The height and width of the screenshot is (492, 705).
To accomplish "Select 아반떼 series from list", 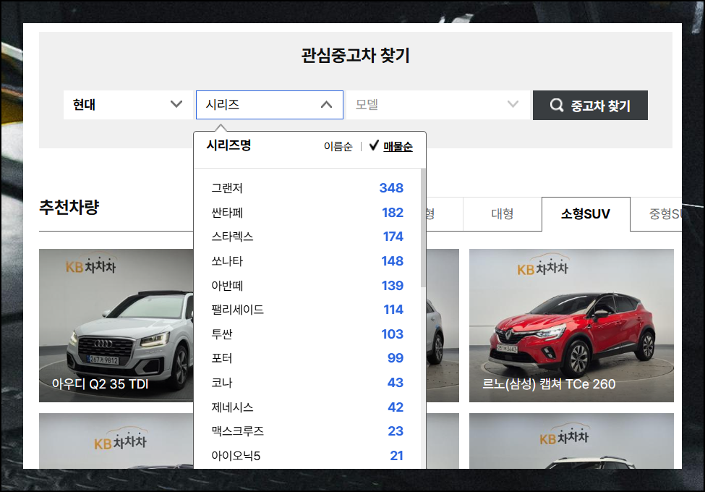I will 307,286.
